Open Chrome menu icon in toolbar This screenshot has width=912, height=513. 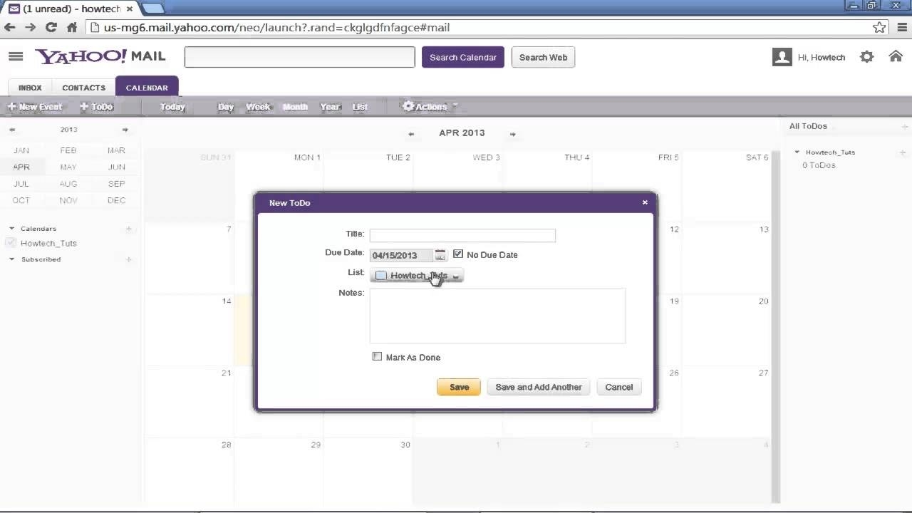(902, 27)
